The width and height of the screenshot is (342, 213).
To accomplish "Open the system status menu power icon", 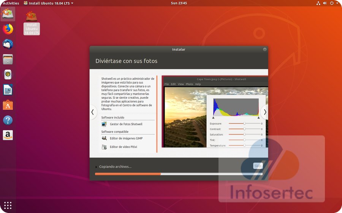I will coord(332,3).
